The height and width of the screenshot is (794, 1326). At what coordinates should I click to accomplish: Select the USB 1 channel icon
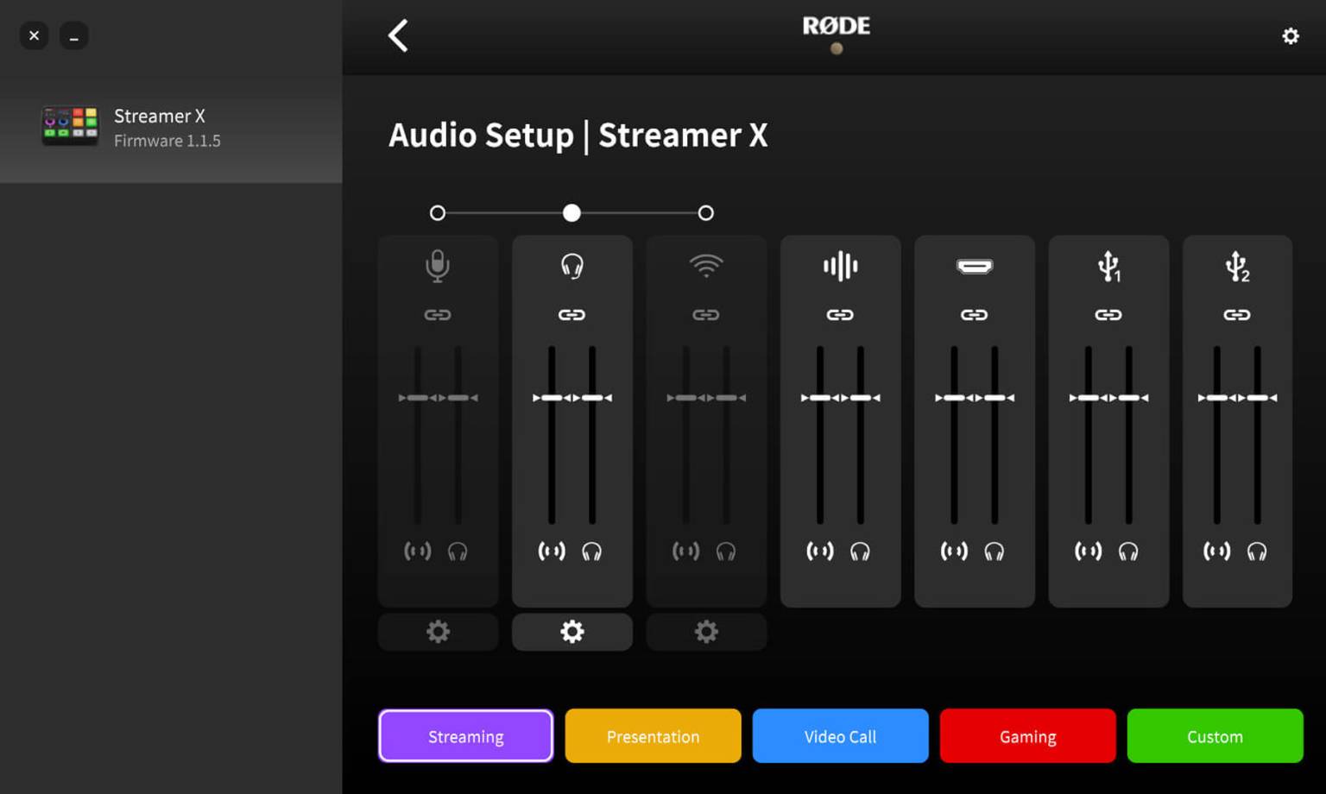[x=1108, y=266]
